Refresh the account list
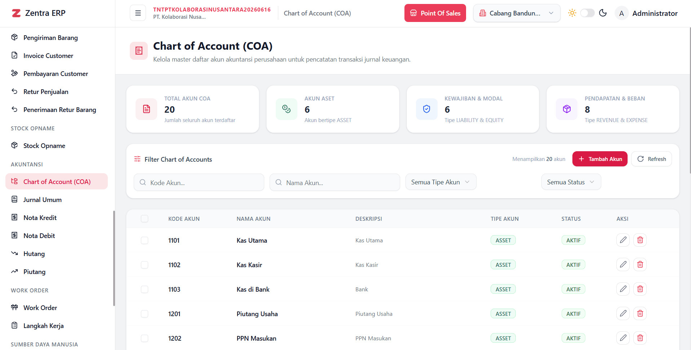Image resolution: width=691 pixels, height=350 pixels. click(651, 159)
